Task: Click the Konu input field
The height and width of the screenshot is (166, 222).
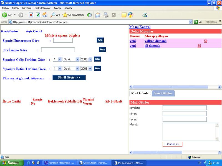Action: click(x=185, y=119)
